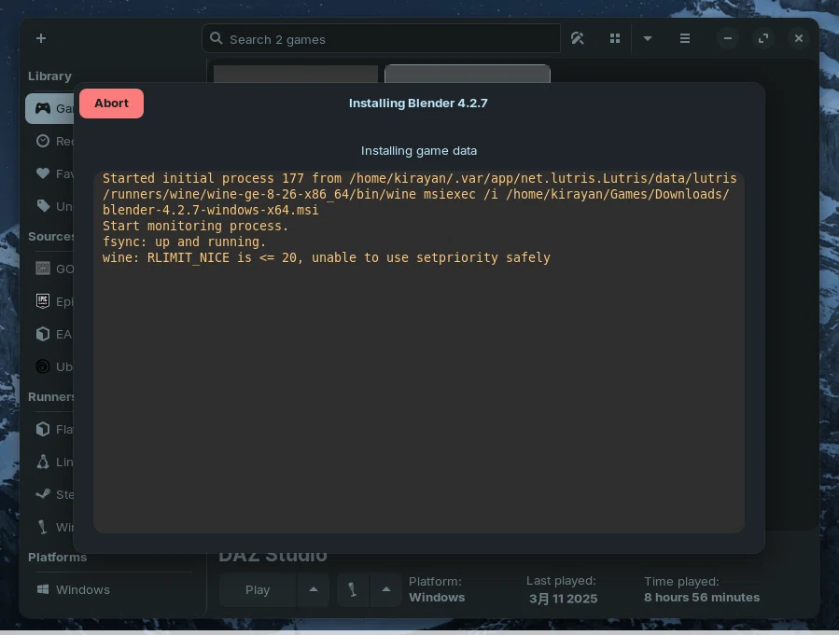Open the Recent clock sidebar item

pyautogui.click(x=43, y=141)
